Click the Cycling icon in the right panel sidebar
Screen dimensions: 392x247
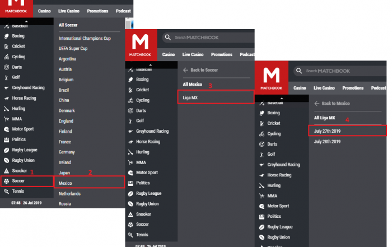click(x=262, y=134)
